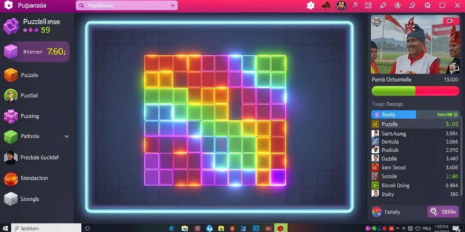Open the dark red pyramid icon in title bar
Screen dimensions: 465x232
click(x=326, y=5)
